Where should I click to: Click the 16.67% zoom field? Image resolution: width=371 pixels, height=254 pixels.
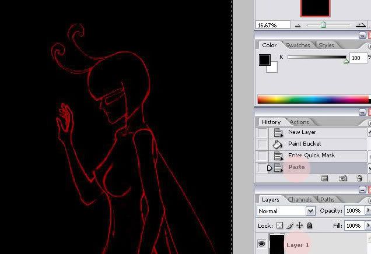click(x=273, y=25)
